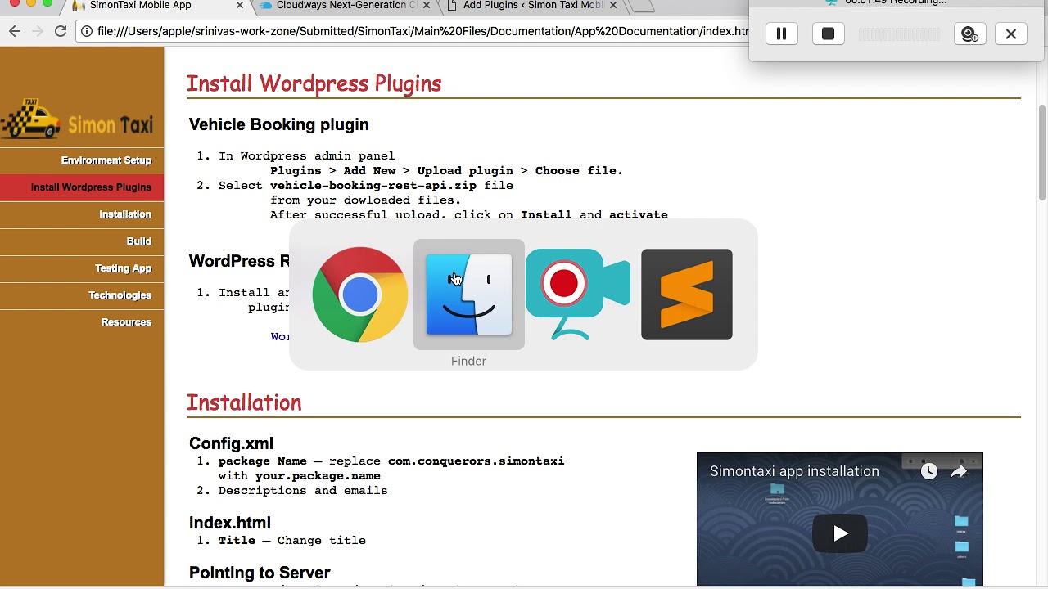Open Resources sidebar link
Viewport: 1048px width, 589px height.
click(126, 322)
